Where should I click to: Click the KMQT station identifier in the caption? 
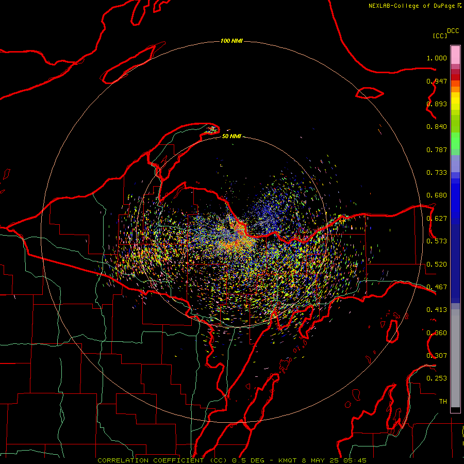pos(287,460)
